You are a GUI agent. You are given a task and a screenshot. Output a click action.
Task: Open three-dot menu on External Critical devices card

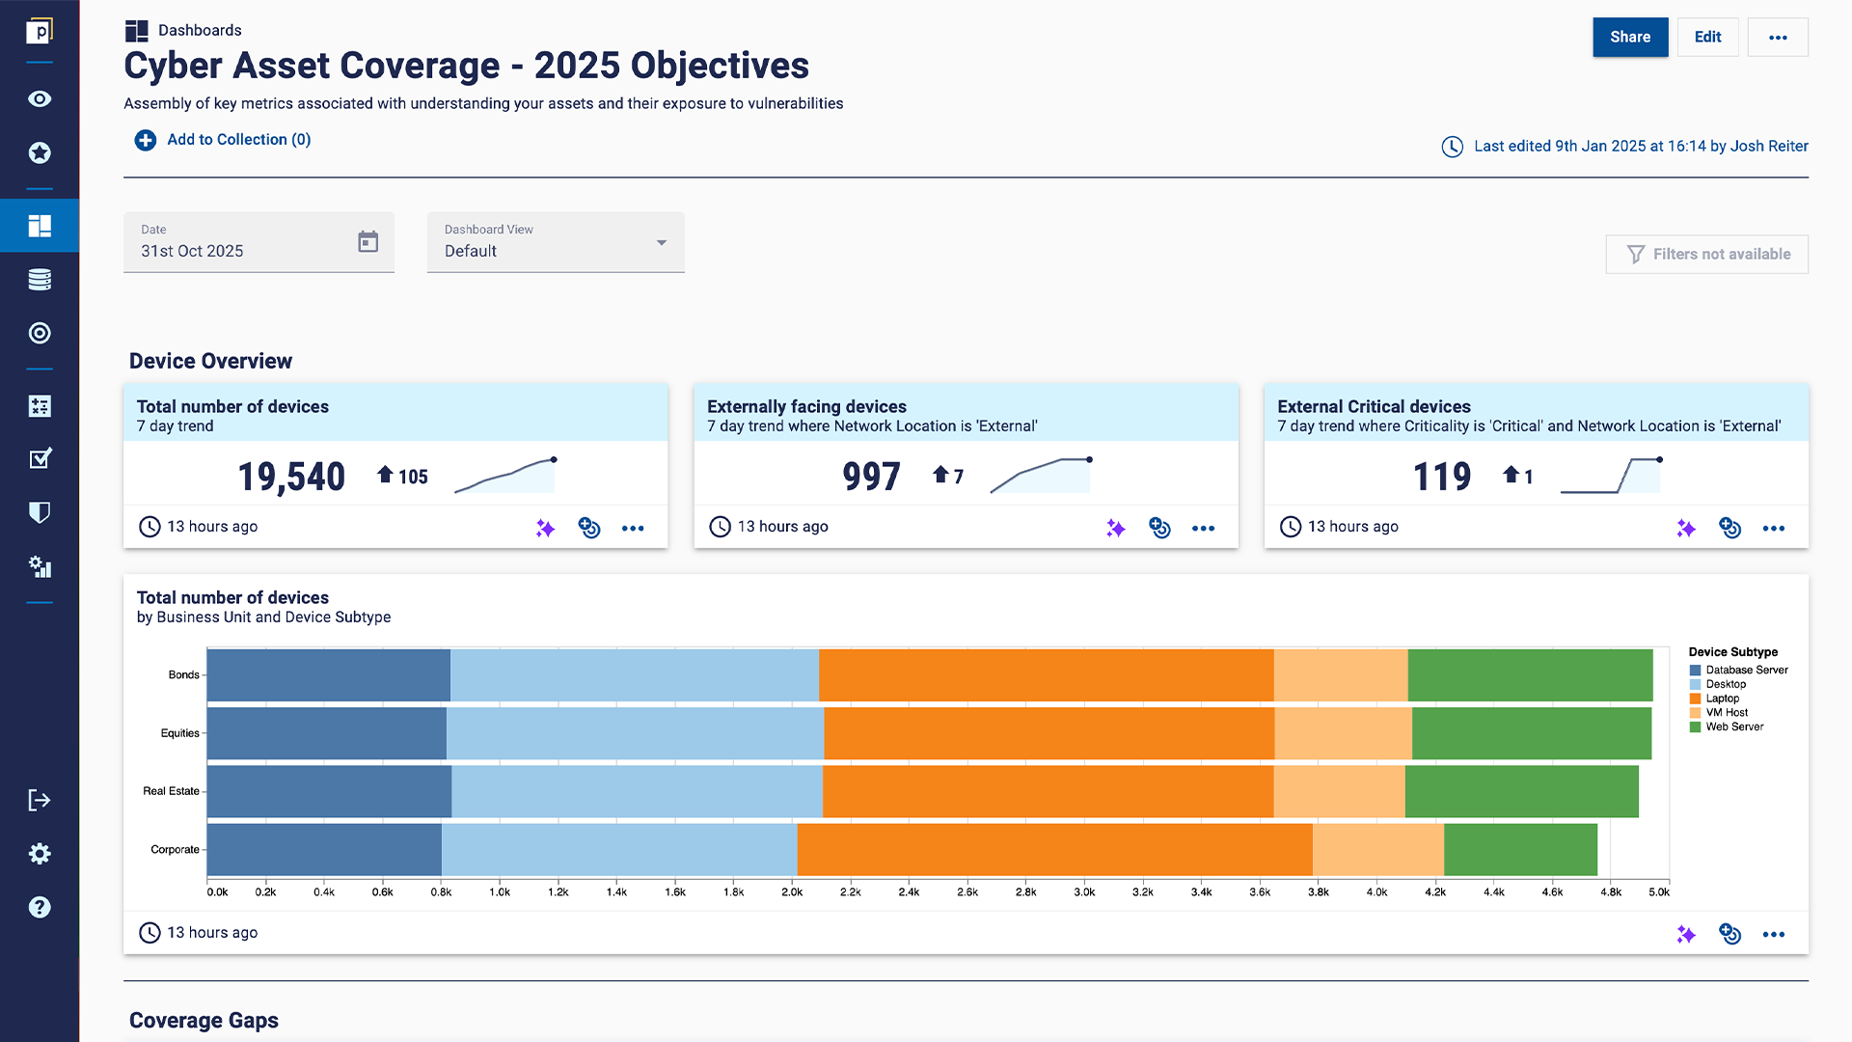1773,528
